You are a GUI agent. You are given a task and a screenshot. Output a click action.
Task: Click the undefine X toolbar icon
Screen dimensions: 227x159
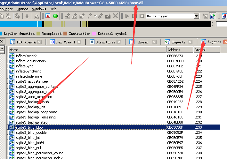point(115,16)
